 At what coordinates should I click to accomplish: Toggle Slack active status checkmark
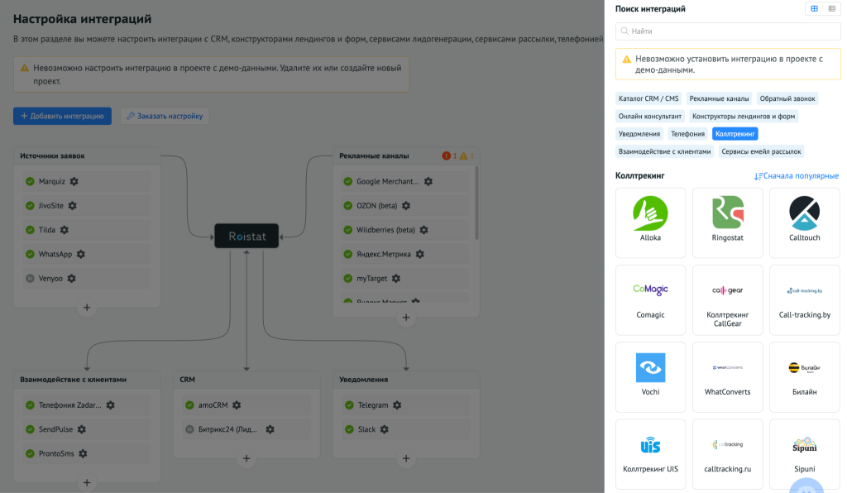pyautogui.click(x=349, y=429)
